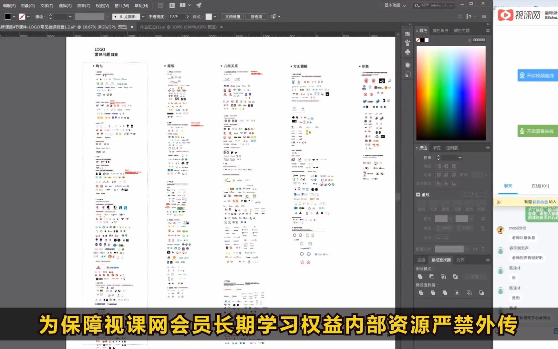Click the Unite shape mode icon
Viewport: 558px width, 349px height.
point(420,277)
